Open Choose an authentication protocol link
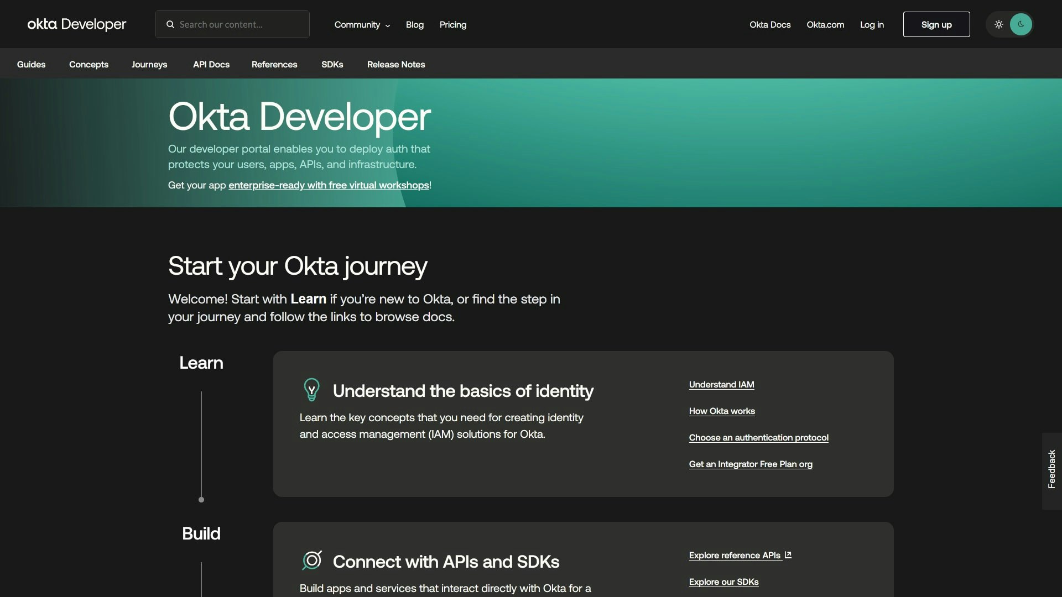The image size is (1062, 597). point(758,438)
